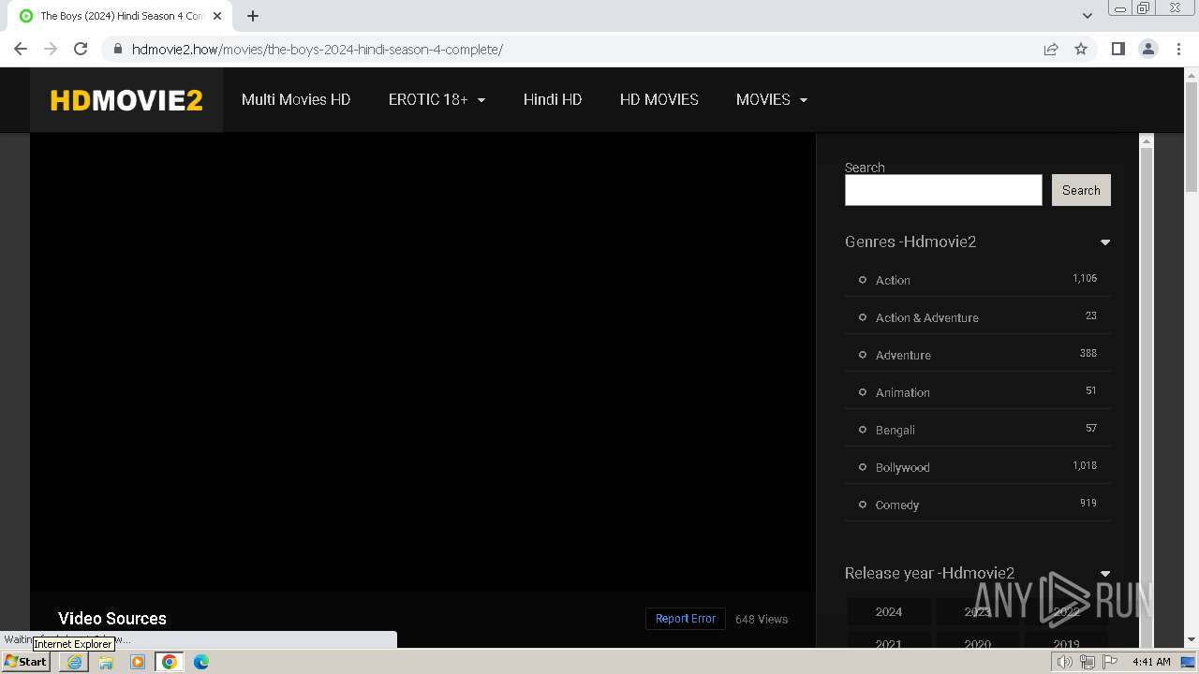
Task: Open the Chrome three-dot menu
Action: (1179, 49)
